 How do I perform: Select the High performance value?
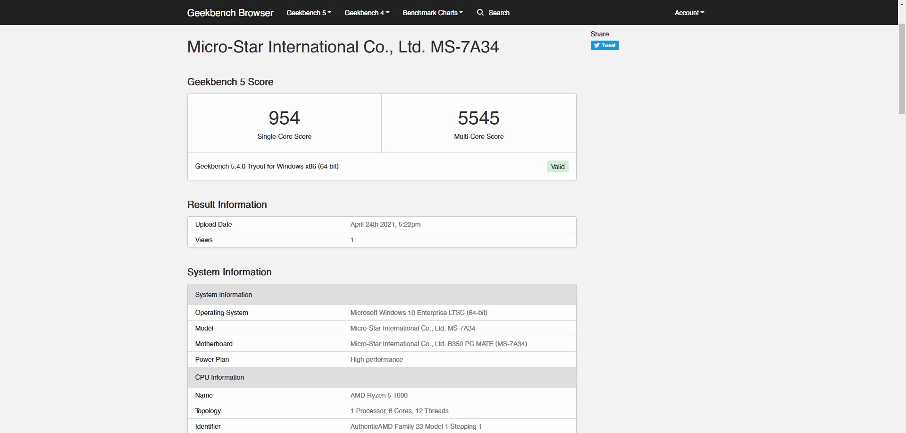pyautogui.click(x=377, y=359)
